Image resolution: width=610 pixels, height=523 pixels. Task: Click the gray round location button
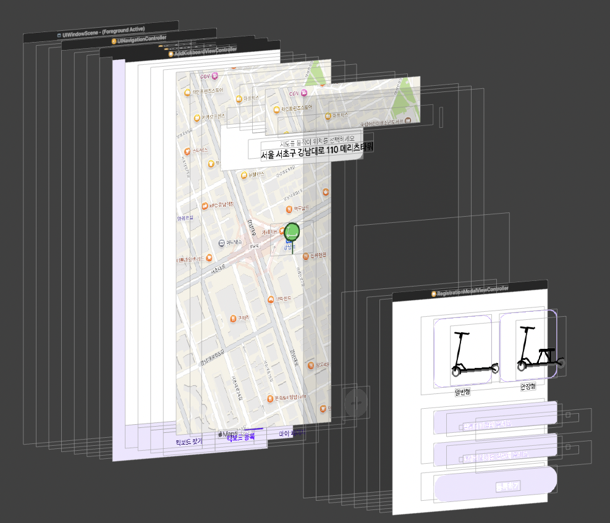(x=355, y=402)
